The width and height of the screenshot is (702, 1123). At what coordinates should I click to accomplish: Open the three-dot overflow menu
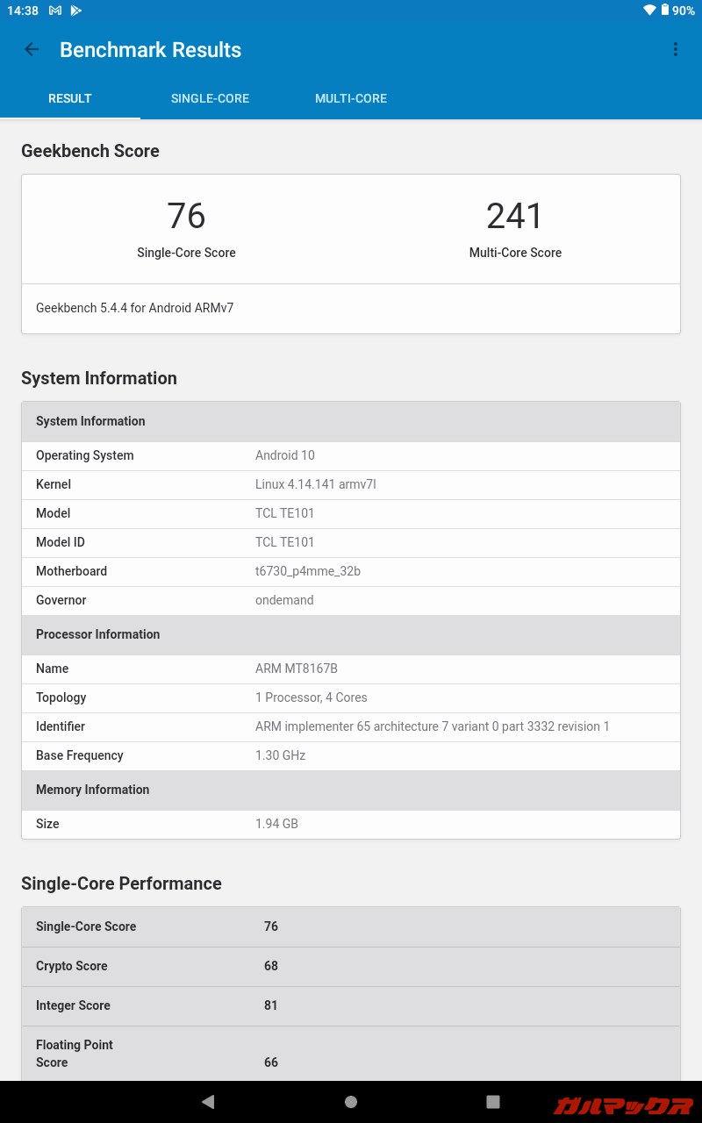click(675, 49)
